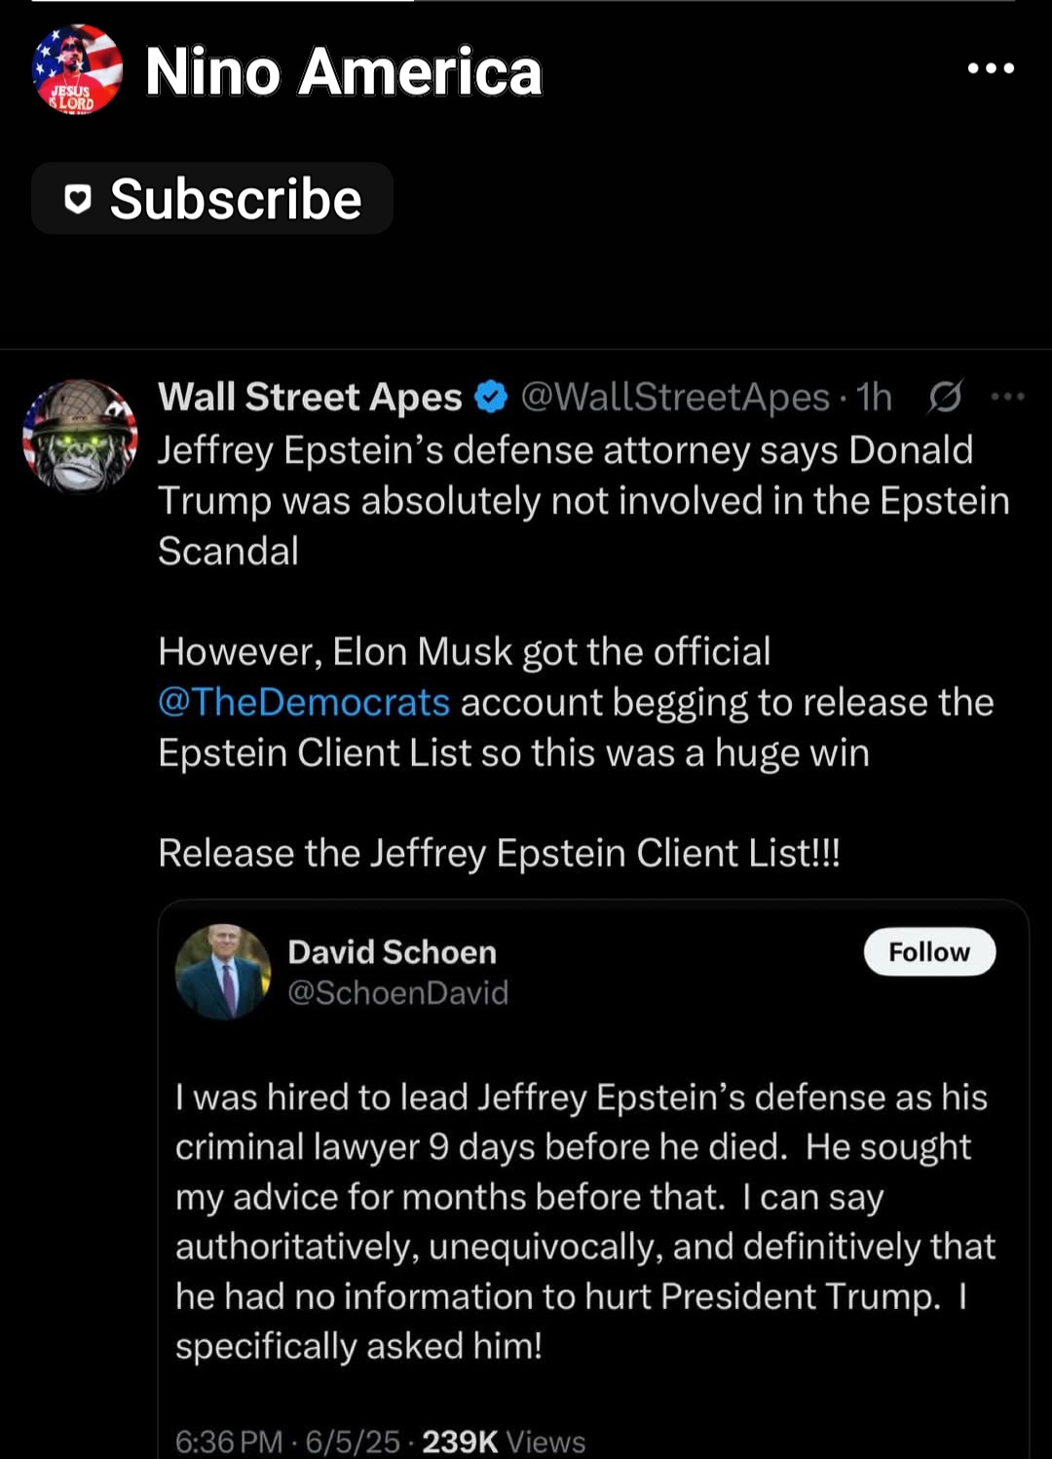Click the 1h post timestamp
Image resolution: width=1052 pixels, height=1459 pixels.
point(875,397)
